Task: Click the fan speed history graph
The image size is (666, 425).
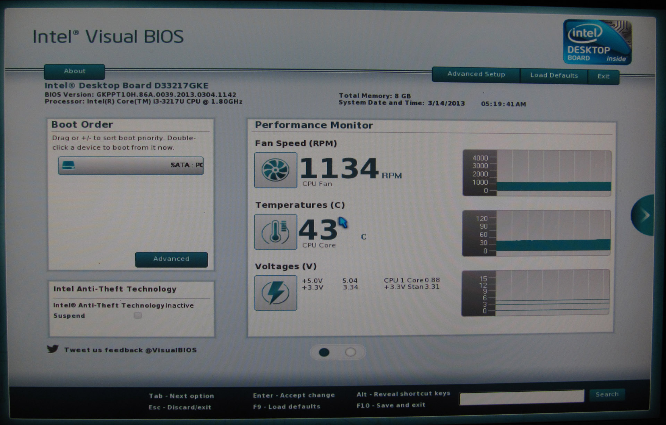Action: pos(537,173)
